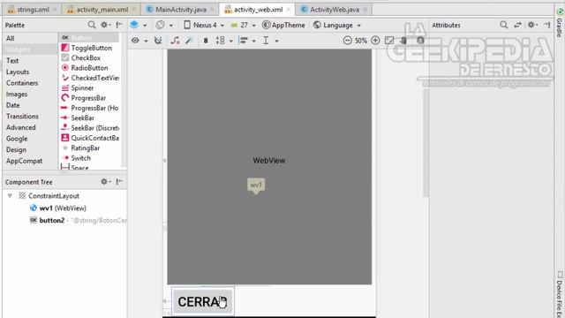The height and width of the screenshot is (318, 565).
Task: Change API version 27 dropdown
Action: point(244,25)
